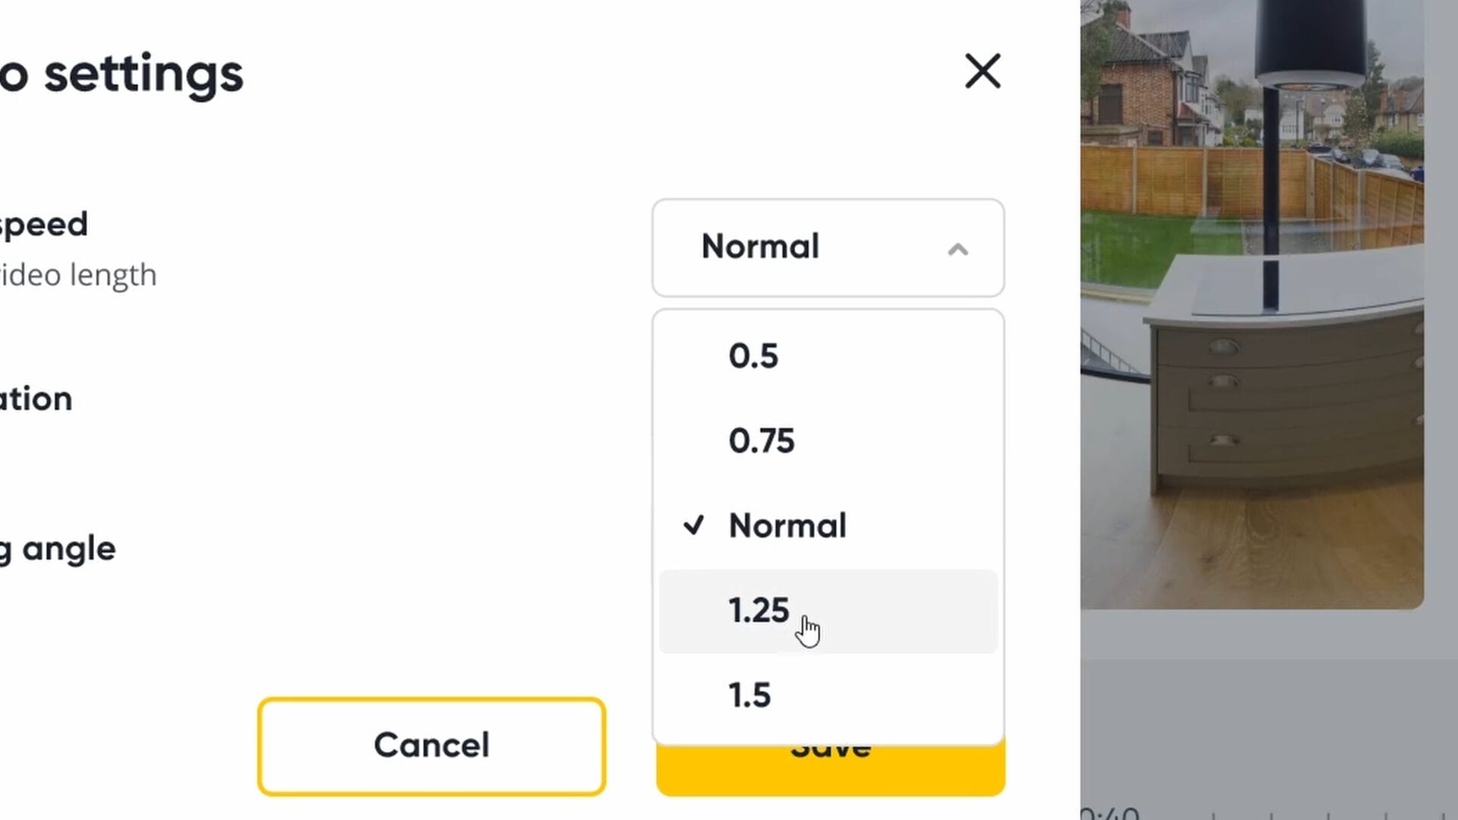Open the Normal speed combo box

pyautogui.click(x=828, y=248)
